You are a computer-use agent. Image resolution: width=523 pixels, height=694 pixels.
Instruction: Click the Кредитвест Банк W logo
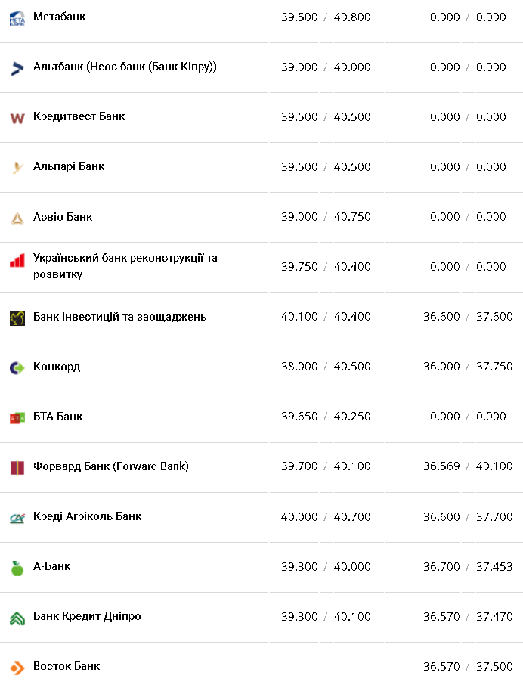[17, 118]
